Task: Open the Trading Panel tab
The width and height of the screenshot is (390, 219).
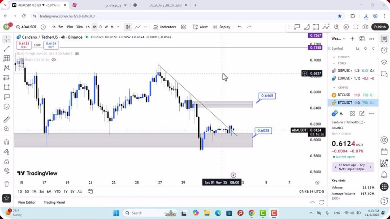Action: (54, 202)
